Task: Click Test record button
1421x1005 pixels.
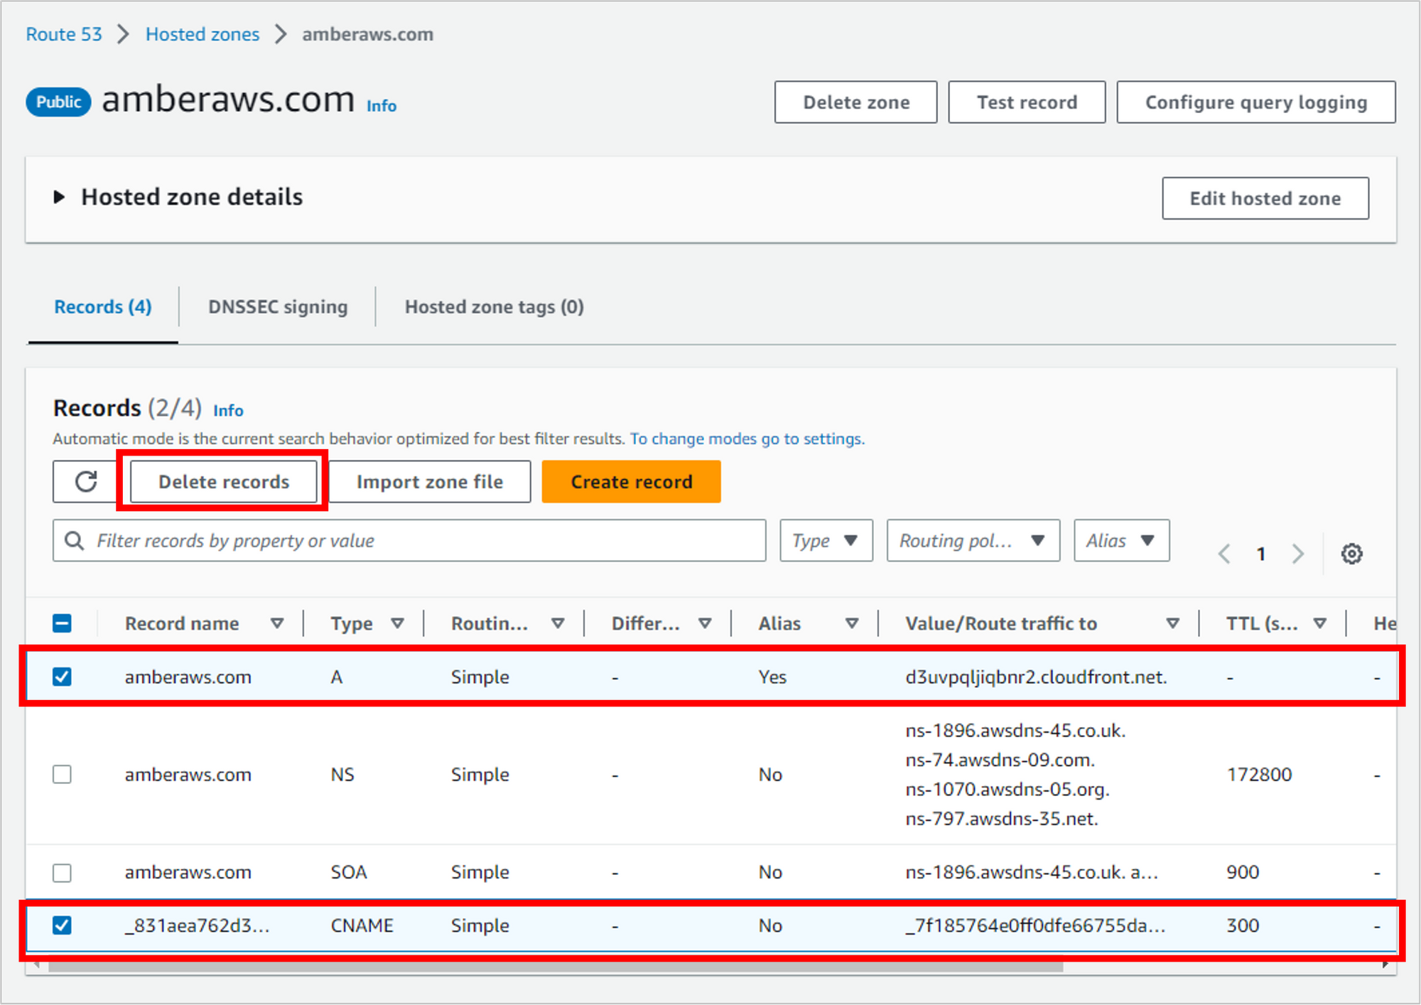Action: (1027, 102)
